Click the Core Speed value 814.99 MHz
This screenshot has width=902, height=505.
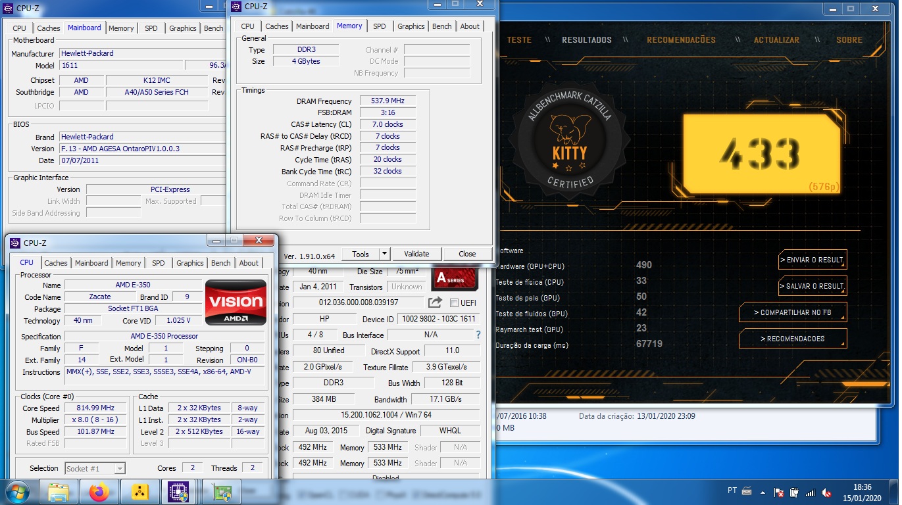tap(95, 408)
